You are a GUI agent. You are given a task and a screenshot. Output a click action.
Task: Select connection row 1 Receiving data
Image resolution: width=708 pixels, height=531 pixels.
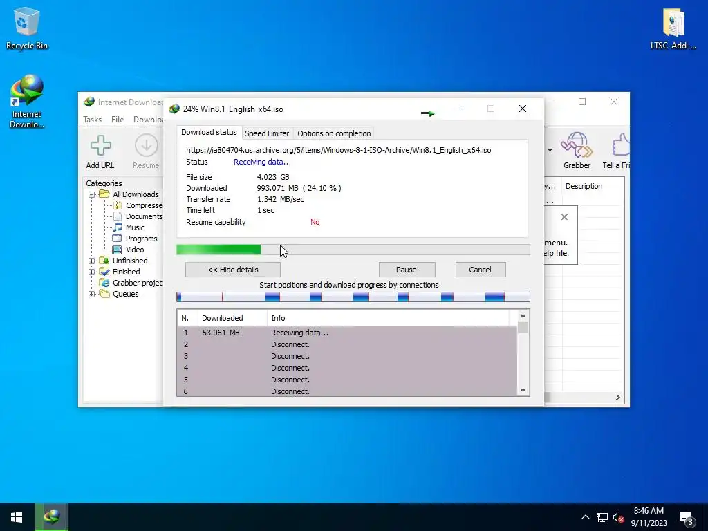347,333
